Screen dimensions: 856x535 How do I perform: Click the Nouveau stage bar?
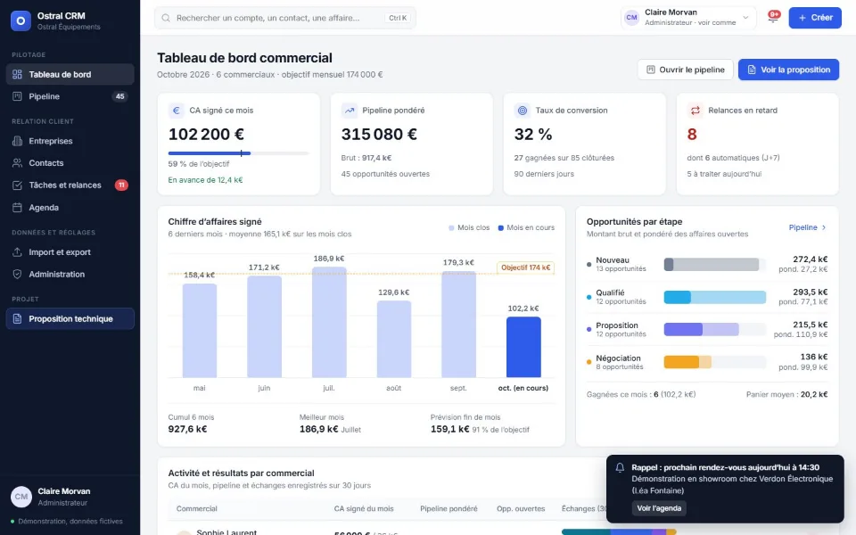click(714, 265)
